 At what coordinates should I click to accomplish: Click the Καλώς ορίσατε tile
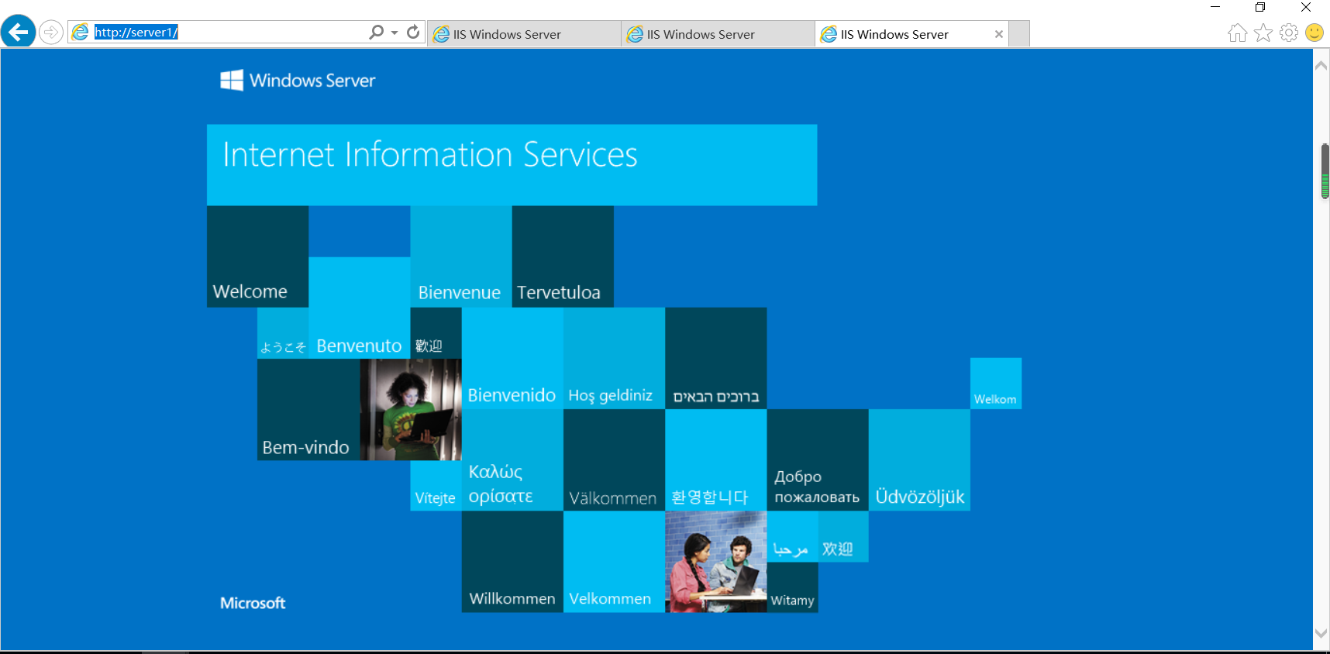[512, 460]
